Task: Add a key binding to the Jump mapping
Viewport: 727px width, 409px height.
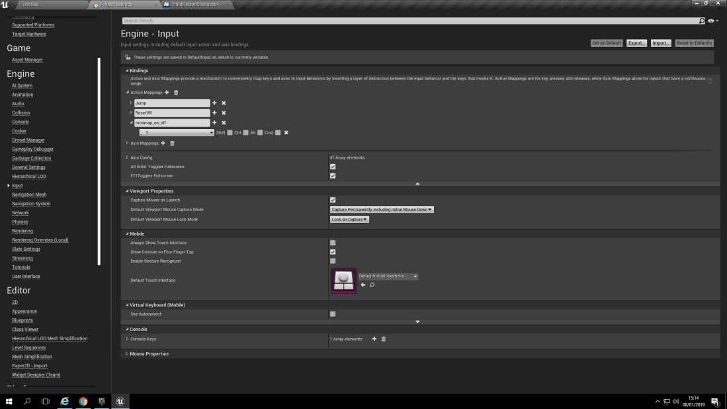Action: [x=214, y=103]
